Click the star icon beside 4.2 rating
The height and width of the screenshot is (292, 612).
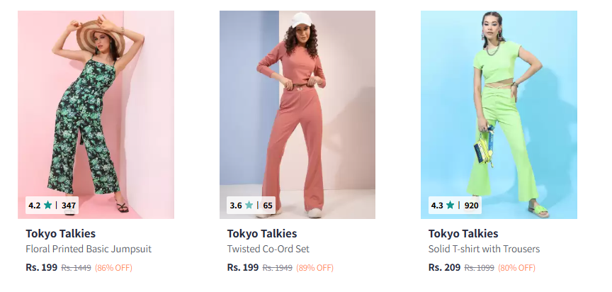coord(47,206)
